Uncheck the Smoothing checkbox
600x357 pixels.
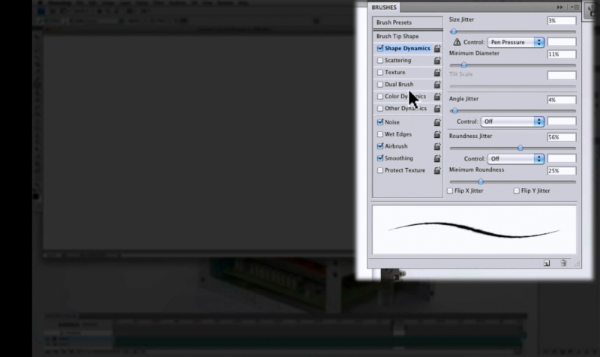(x=380, y=158)
